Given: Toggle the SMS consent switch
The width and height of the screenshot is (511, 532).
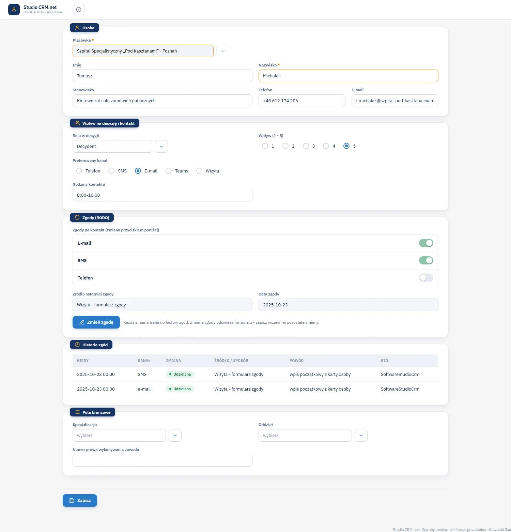Looking at the screenshot, I should [x=426, y=260].
